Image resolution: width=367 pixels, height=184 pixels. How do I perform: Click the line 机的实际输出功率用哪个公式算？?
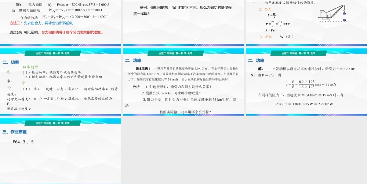[x=185, y=112]
